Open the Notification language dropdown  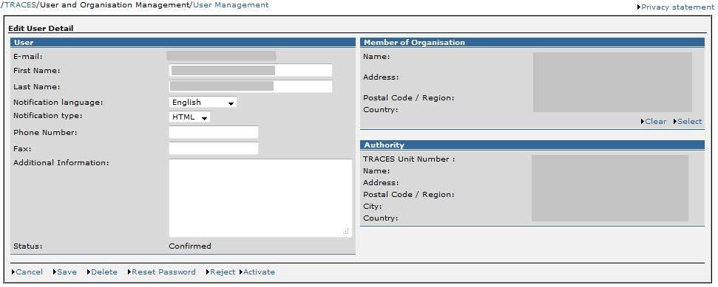pos(203,103)
